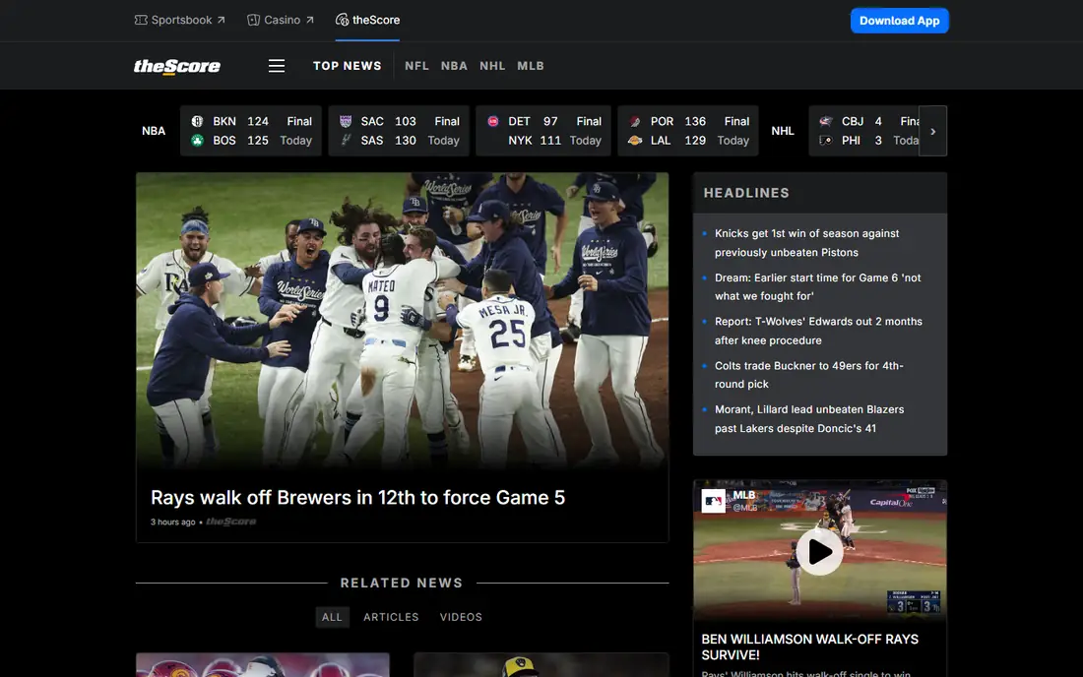Click the Detroit Pistons team logo

pyautogui.click(x=492, y=121)
